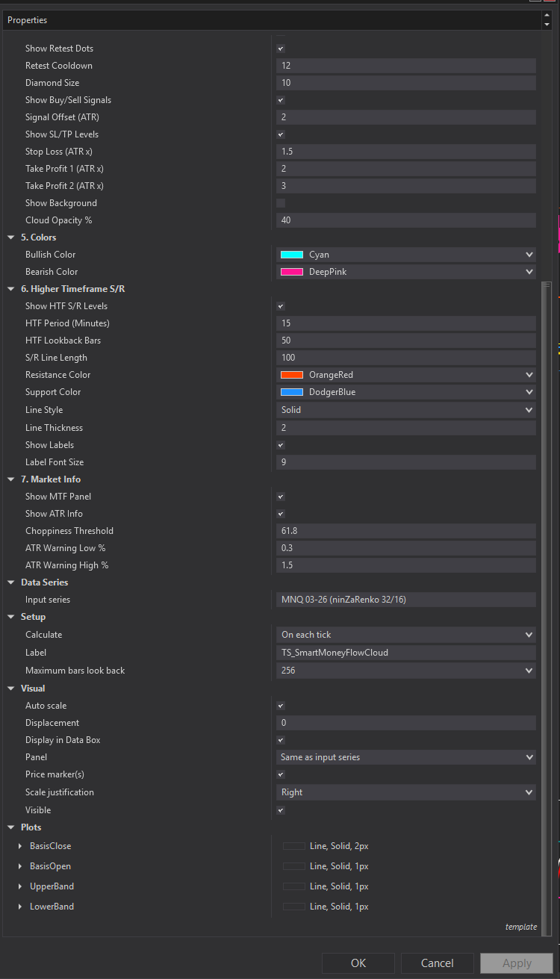Click Signal Offset (ATR) field
560x979 pixels.
pos(405,117)
